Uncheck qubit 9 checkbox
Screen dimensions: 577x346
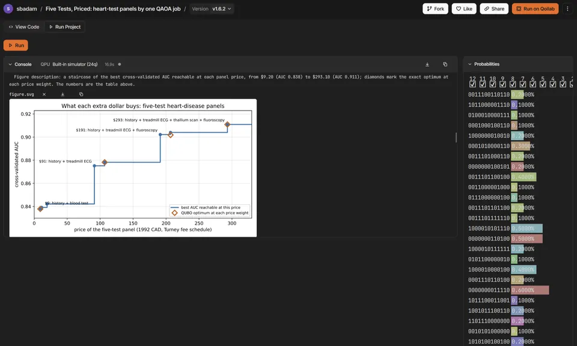coord(502,84)
